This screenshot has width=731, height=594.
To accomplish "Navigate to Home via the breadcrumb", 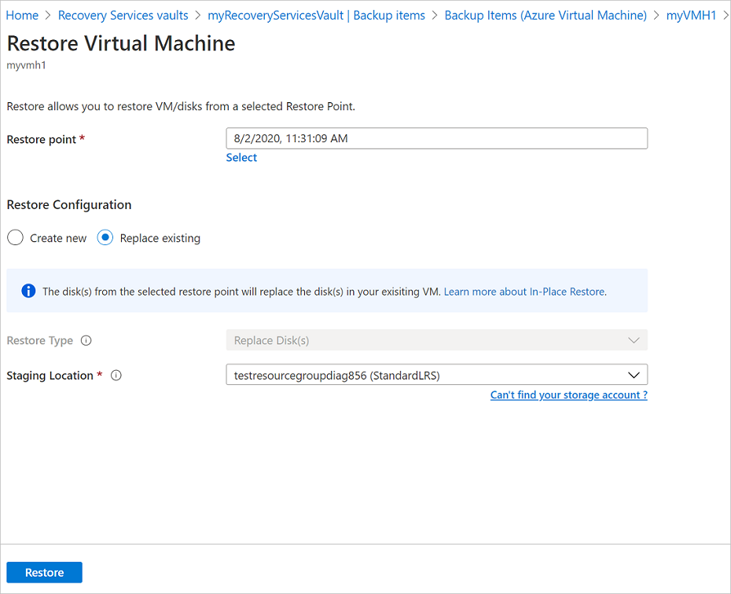I will pyautogui.click(x=22, y=14).
